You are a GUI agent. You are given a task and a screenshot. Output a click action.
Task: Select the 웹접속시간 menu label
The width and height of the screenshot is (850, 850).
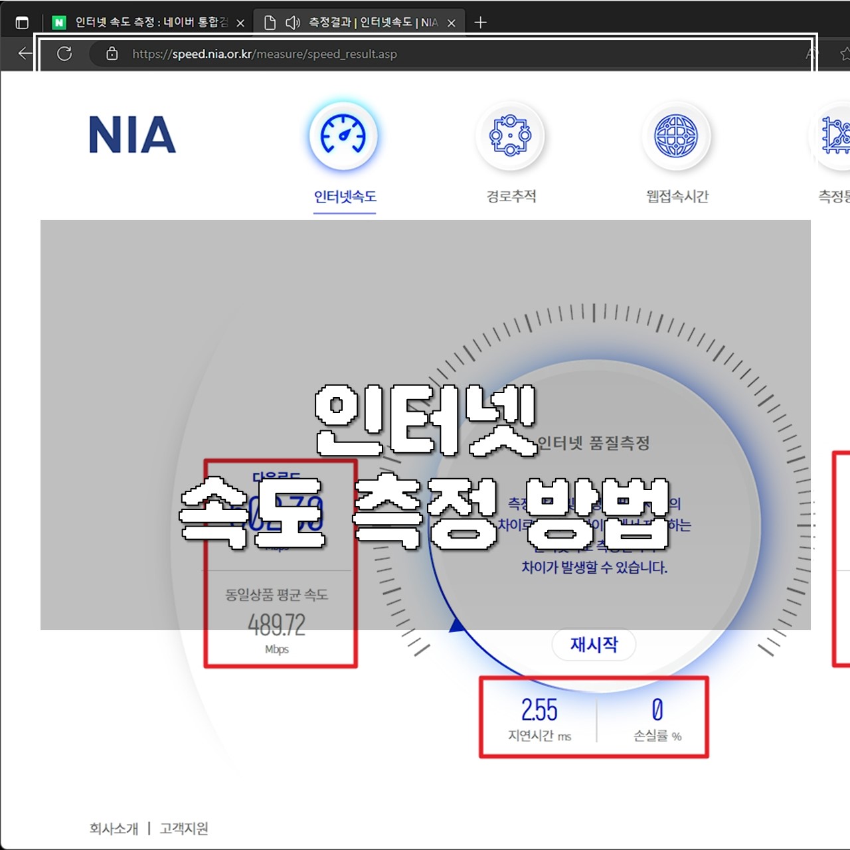[x=677, y=197]
